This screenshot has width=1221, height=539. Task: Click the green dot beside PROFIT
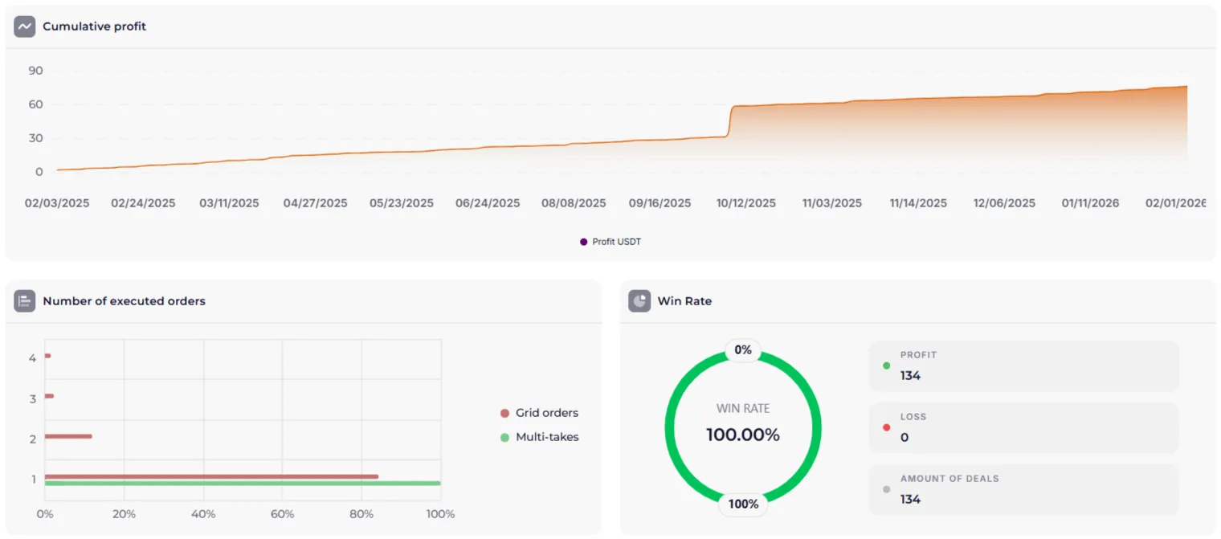[886, 365]
